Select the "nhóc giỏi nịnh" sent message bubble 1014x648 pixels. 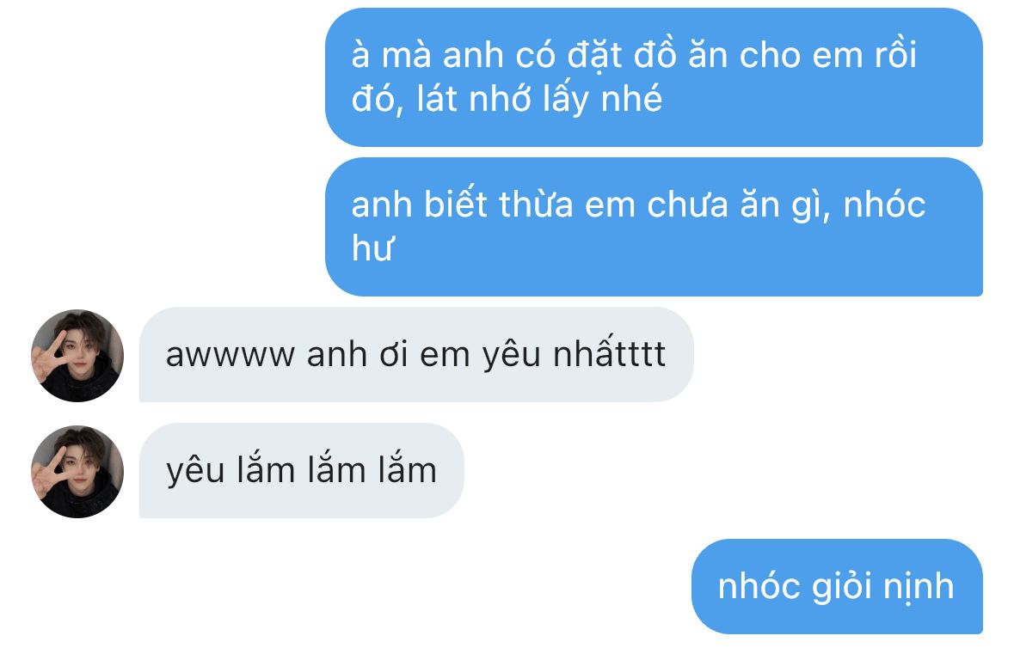838,587
